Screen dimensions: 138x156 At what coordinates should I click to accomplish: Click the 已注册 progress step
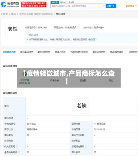click(83, 80)
